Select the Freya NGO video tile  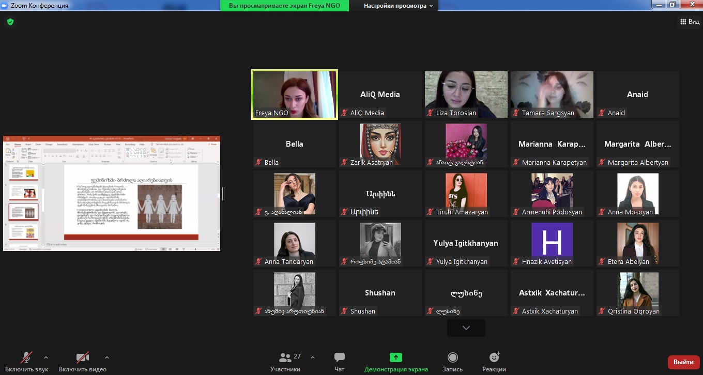pos(295,95)
